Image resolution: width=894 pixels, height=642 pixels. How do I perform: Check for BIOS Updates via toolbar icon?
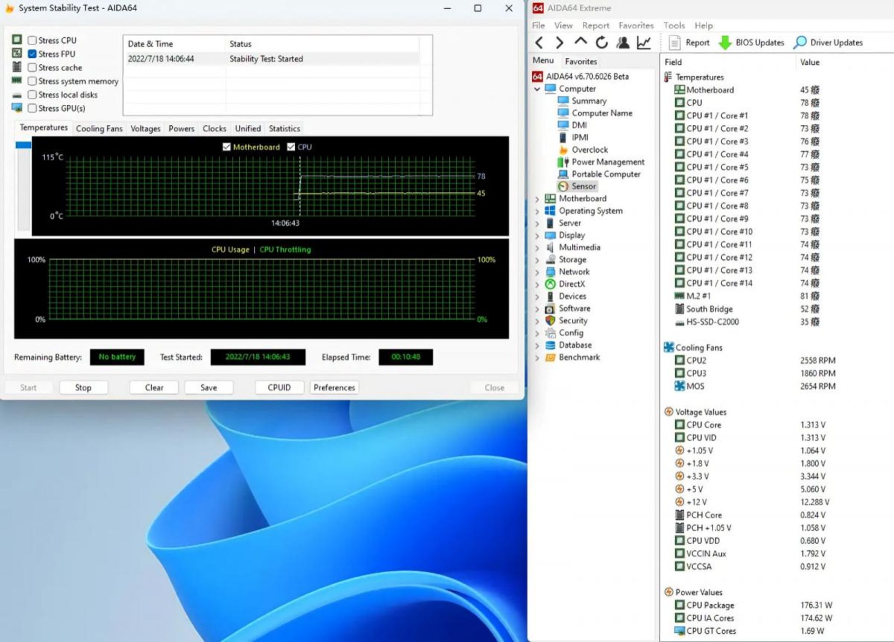point(752,42)
